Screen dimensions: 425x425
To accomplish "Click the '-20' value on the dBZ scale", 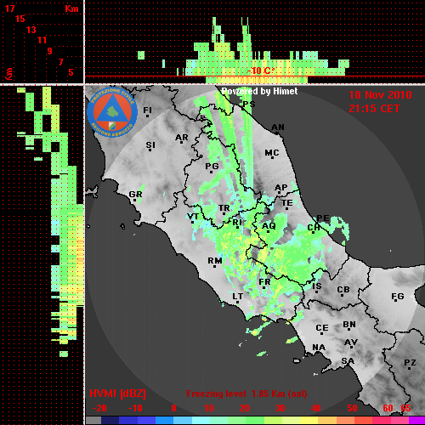I will [99, 408].
